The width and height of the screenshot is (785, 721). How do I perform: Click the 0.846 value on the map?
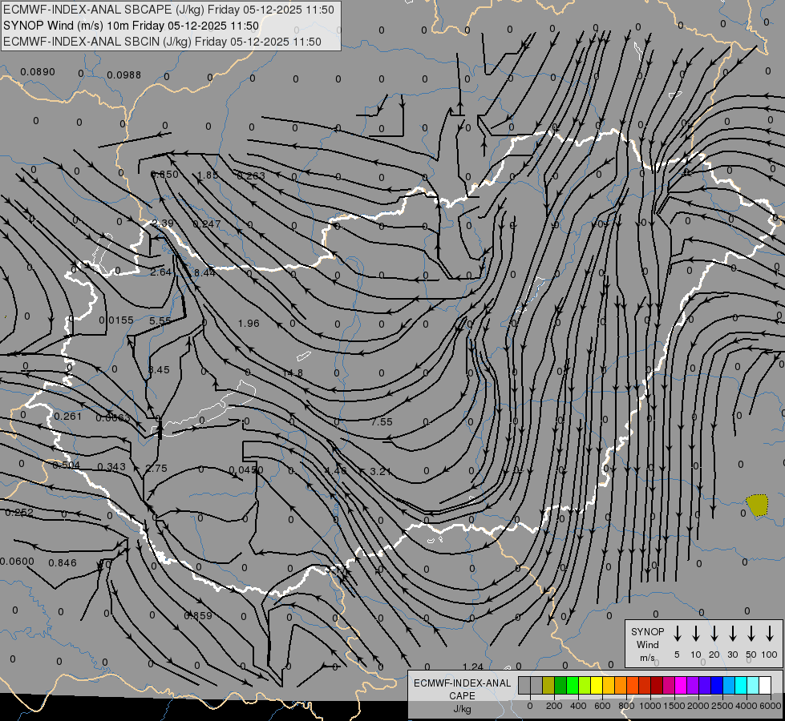tap(63, 563)
